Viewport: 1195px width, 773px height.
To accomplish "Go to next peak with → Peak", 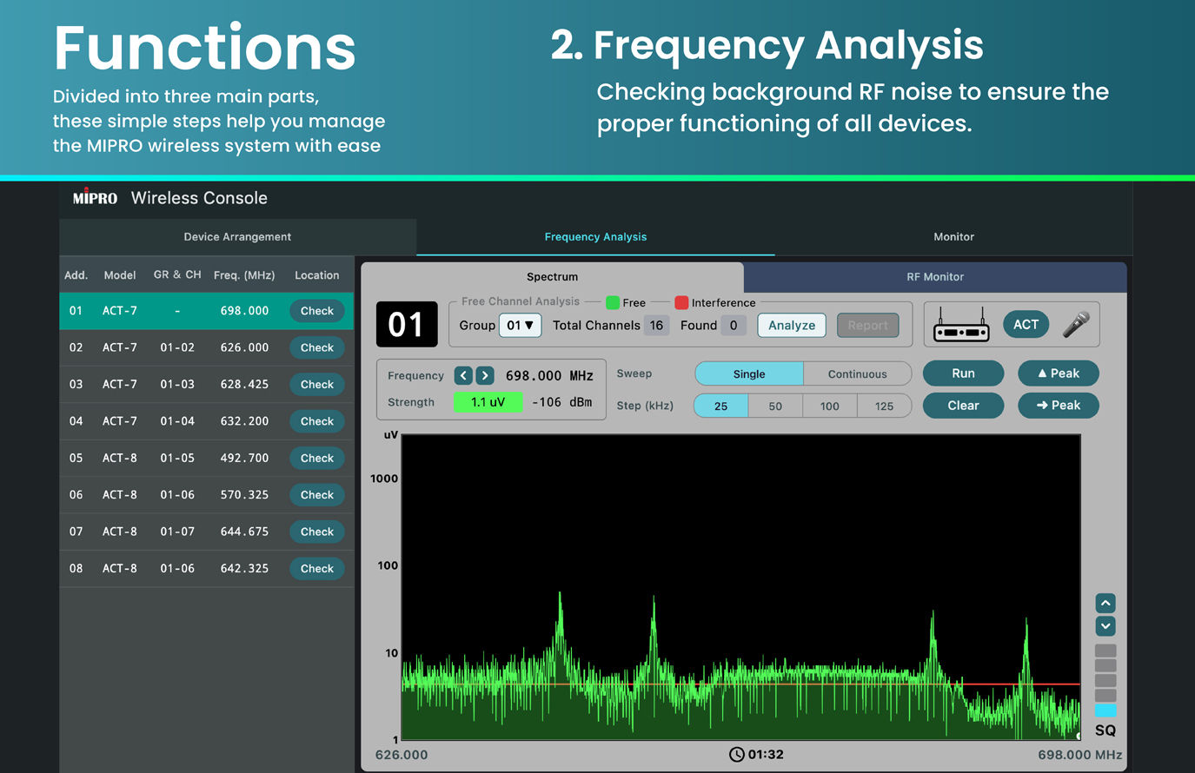I will 1058,406.
